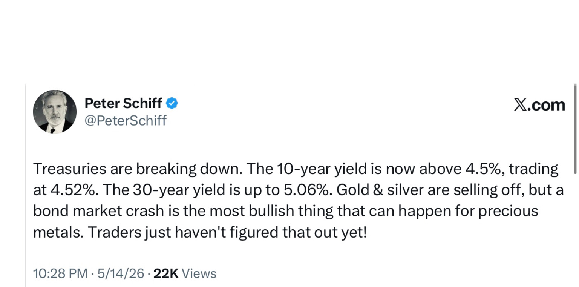Screen dimensions: 579x287
Task: Click the "Views" label
Action: click(199, 273)
